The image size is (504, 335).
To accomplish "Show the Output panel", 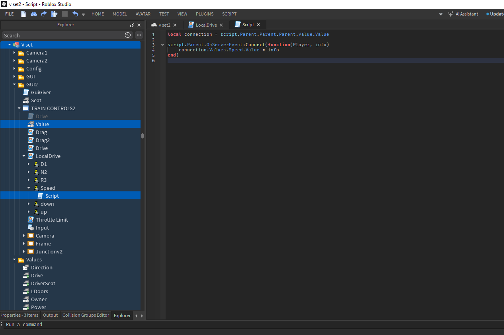I will (x=50, y=315).
